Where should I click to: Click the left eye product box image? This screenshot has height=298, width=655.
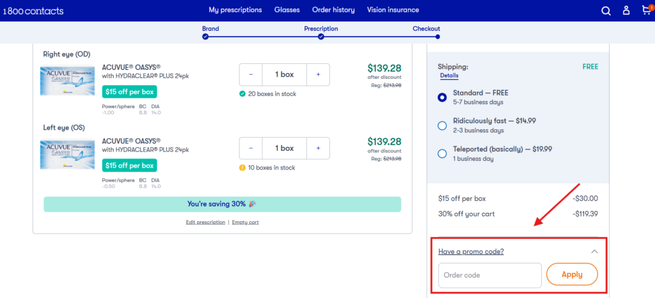68,154
